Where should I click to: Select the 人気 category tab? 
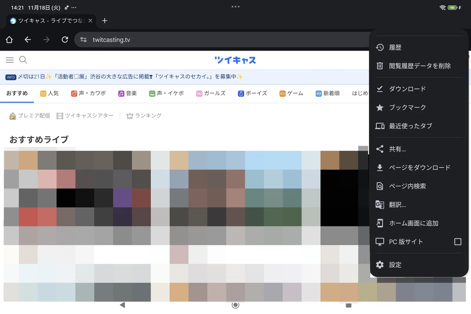tap(49, 93)
